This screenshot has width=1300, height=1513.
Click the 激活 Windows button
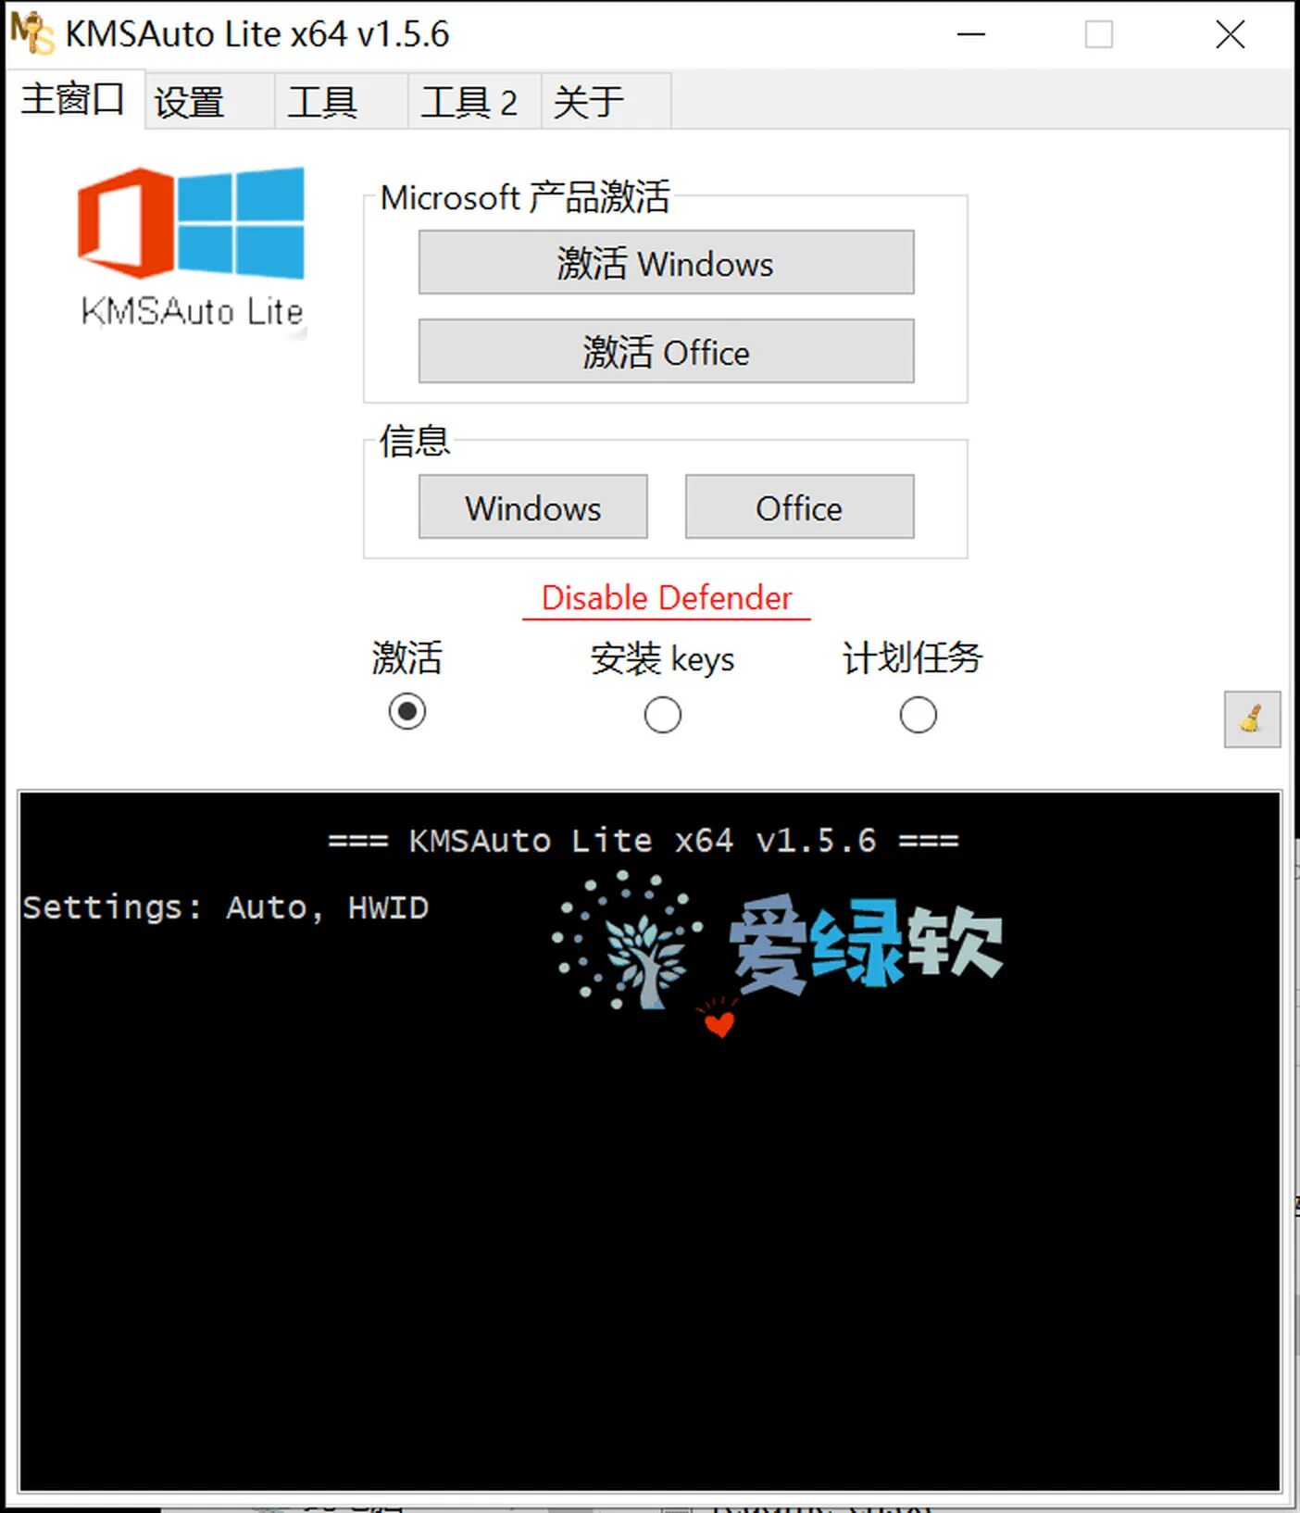pos(666,263)
